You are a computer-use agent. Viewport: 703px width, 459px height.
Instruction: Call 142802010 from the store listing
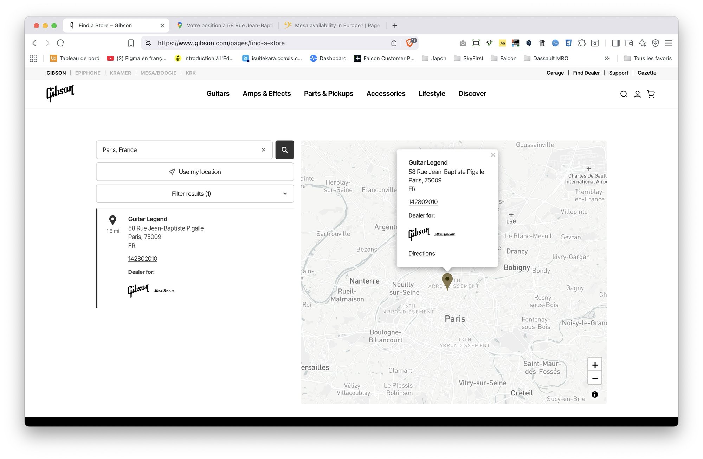[143, 259]
